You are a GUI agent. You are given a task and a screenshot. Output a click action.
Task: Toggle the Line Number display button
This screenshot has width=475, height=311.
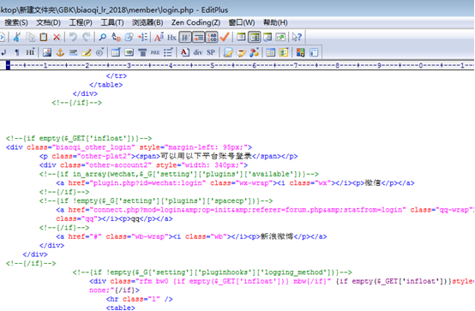[212, 37]
